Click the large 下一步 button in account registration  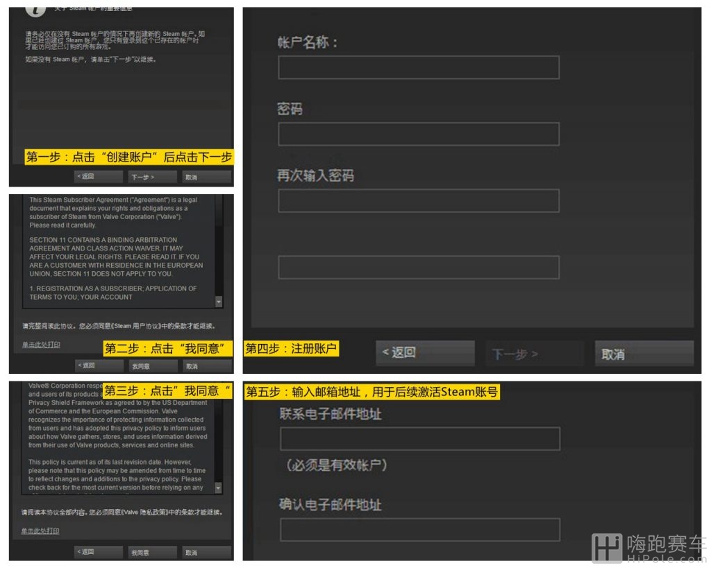[x=535, y=353]
